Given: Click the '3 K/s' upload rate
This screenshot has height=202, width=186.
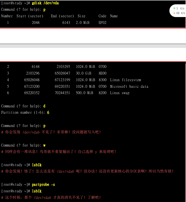Looking at the screenshot, I should coord(180,8).
